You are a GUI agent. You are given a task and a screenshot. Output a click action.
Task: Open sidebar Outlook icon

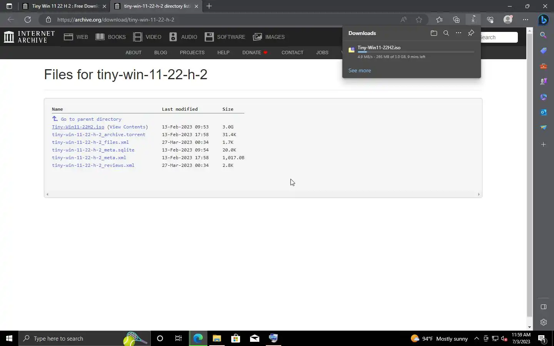[543, 112]
